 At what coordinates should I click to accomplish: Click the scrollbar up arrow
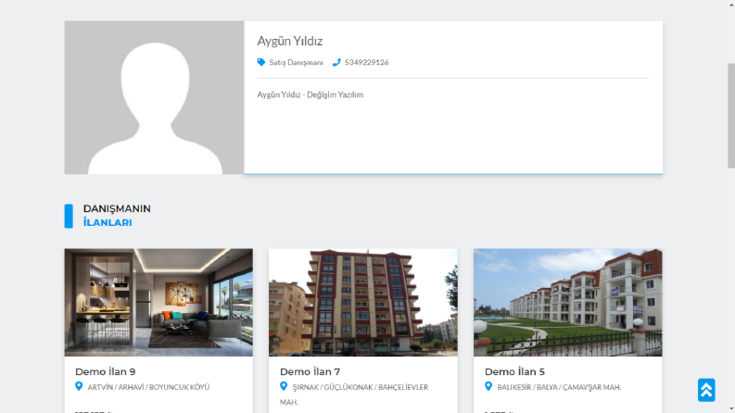tap(730, 4)
